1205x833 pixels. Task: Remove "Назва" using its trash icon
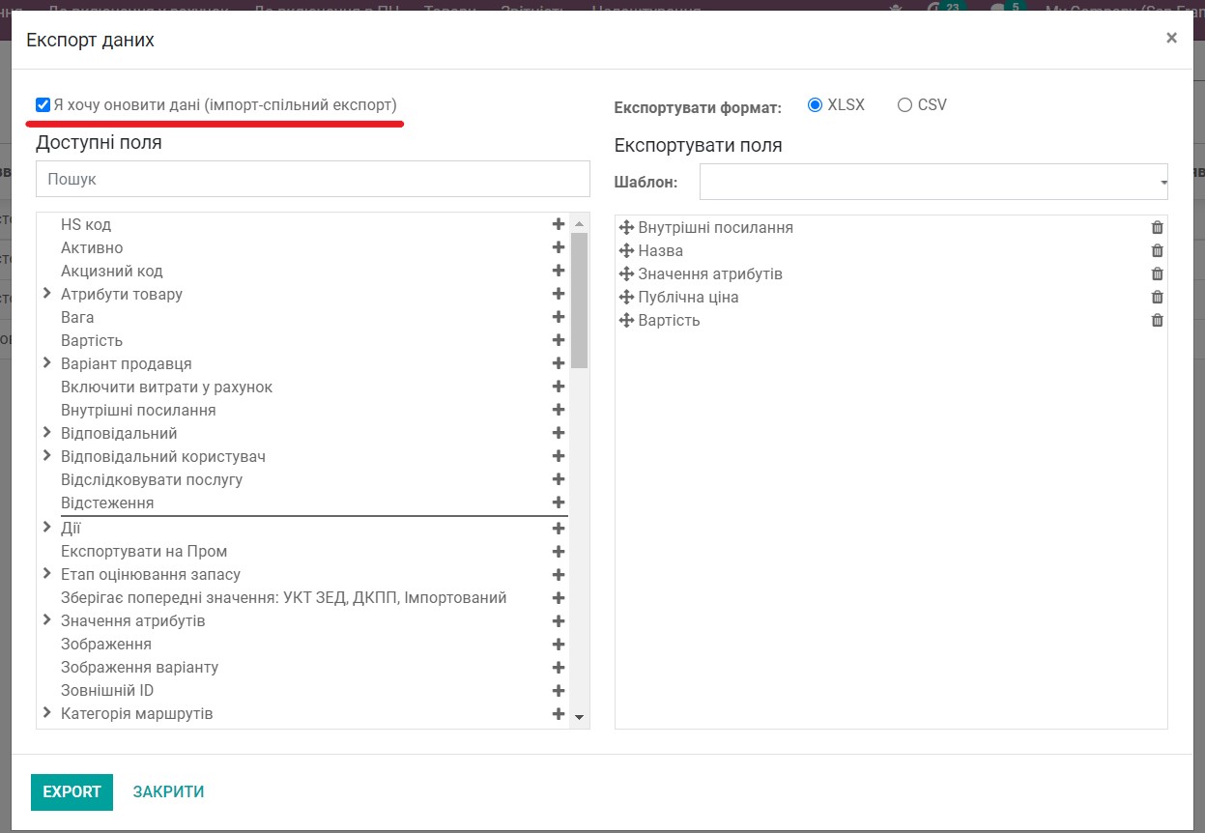pos(1157,250)
